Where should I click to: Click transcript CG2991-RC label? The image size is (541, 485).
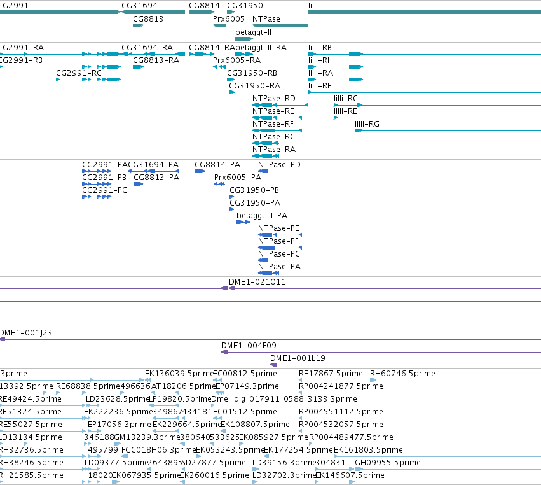(79, 73)
